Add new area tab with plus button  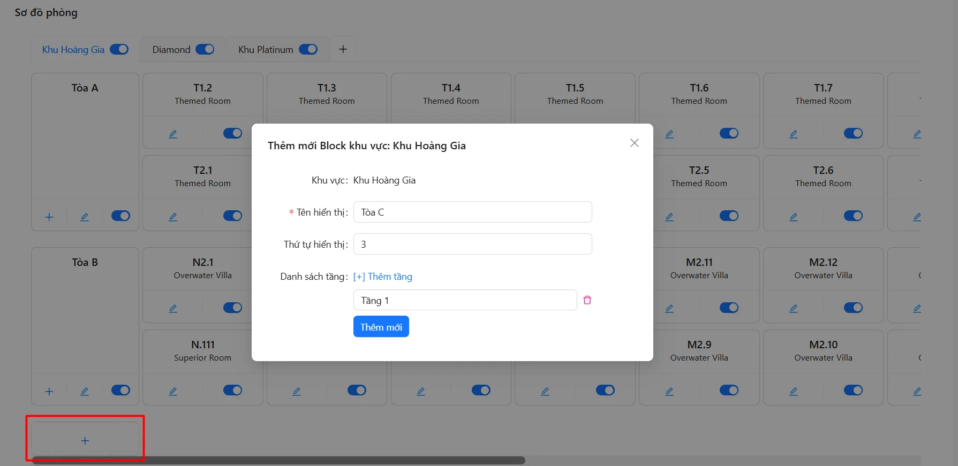tap(343, 49)
